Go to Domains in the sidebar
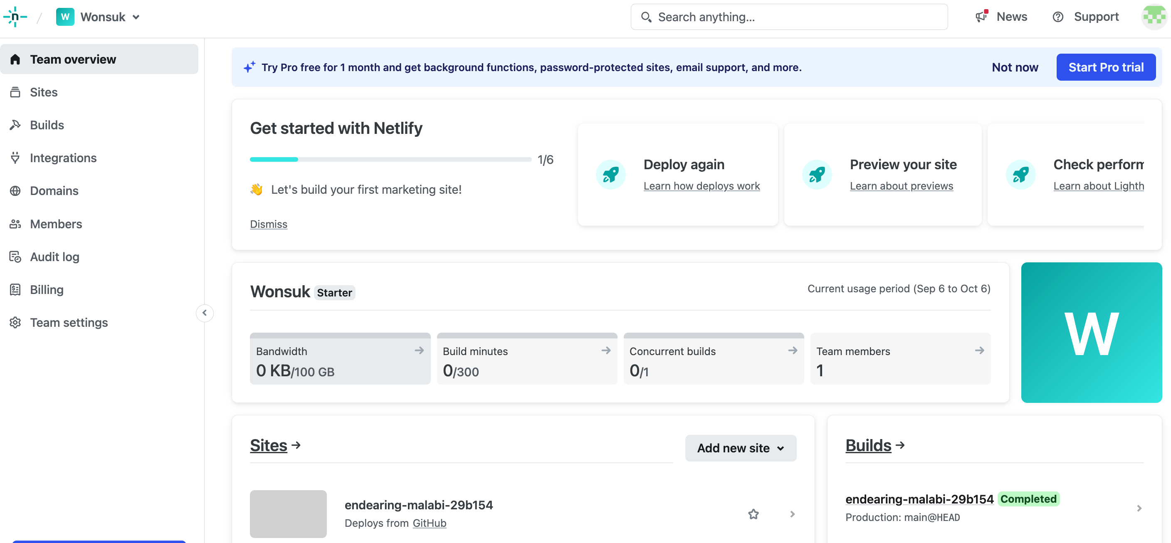1171x543 pixels. [54, 191]
